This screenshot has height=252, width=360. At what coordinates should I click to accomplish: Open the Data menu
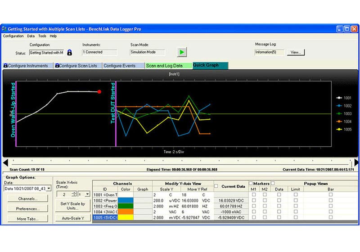31,36
